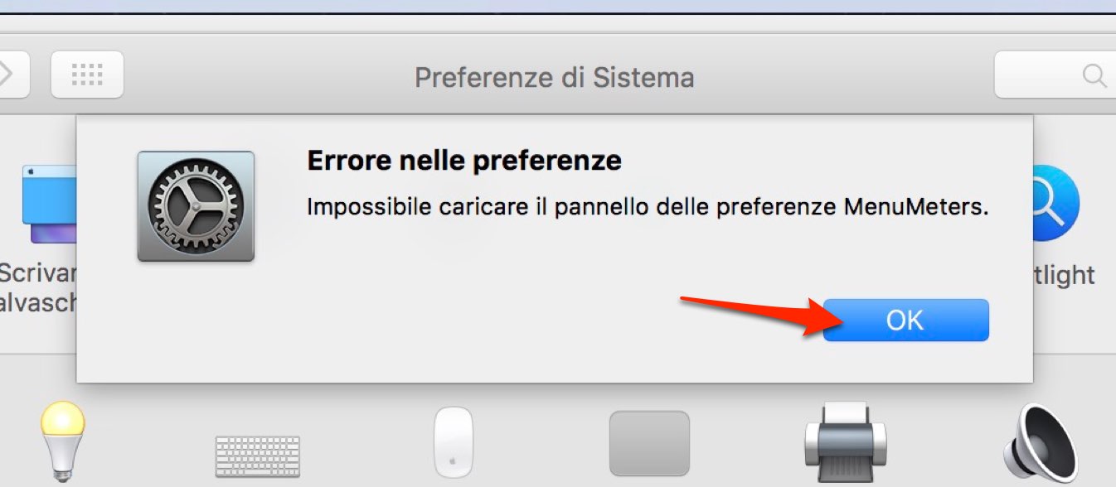Select the Scrivania e Salvaschermo label

[38, 287]
